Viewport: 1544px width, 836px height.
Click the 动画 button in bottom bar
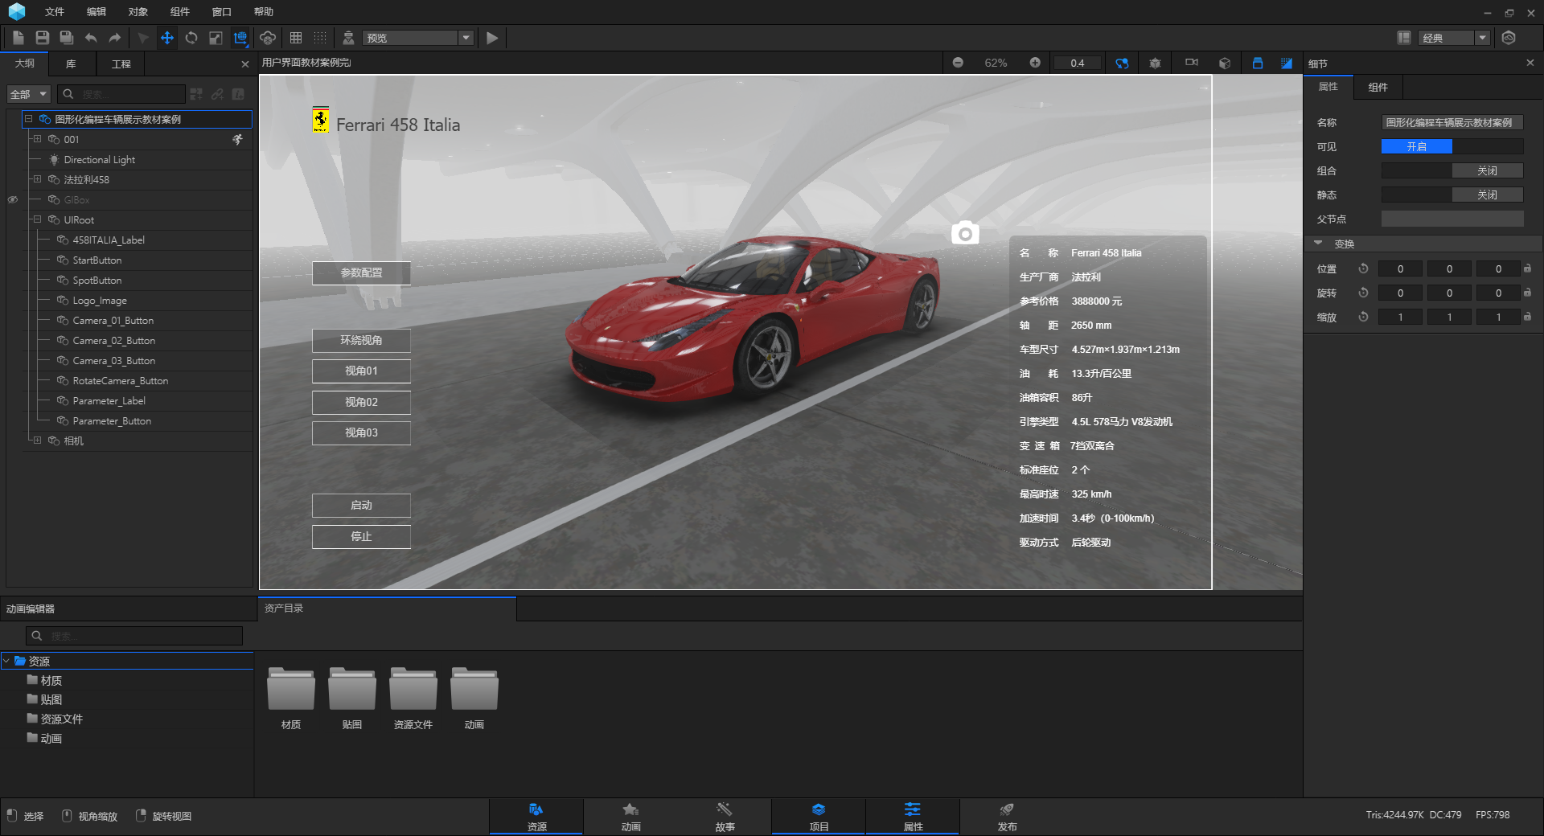coord(630,817)
